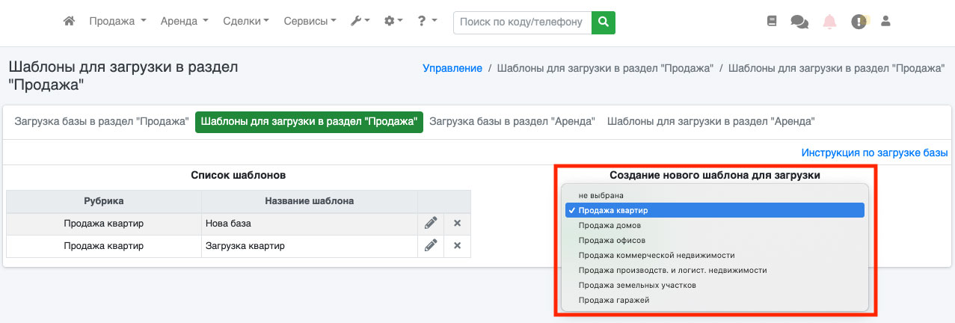Viewport: 955px width, 323px height.
Task: Click the home icon in navbar
Action: point(69,22)
